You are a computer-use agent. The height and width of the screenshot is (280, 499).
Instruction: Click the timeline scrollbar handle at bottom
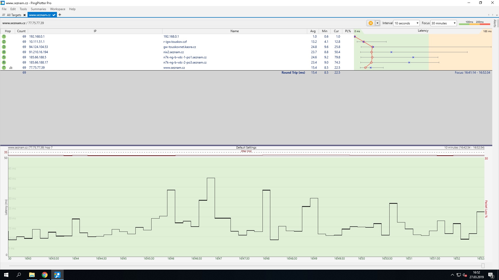483,266
